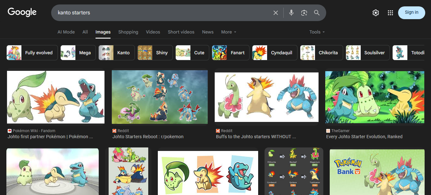Filter by the Totodile chip

click(409, 53)
